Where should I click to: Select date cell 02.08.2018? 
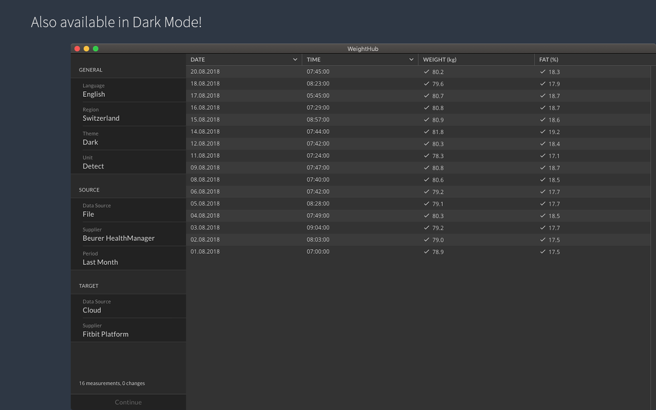pyautogui.click(x=205, y=239)
